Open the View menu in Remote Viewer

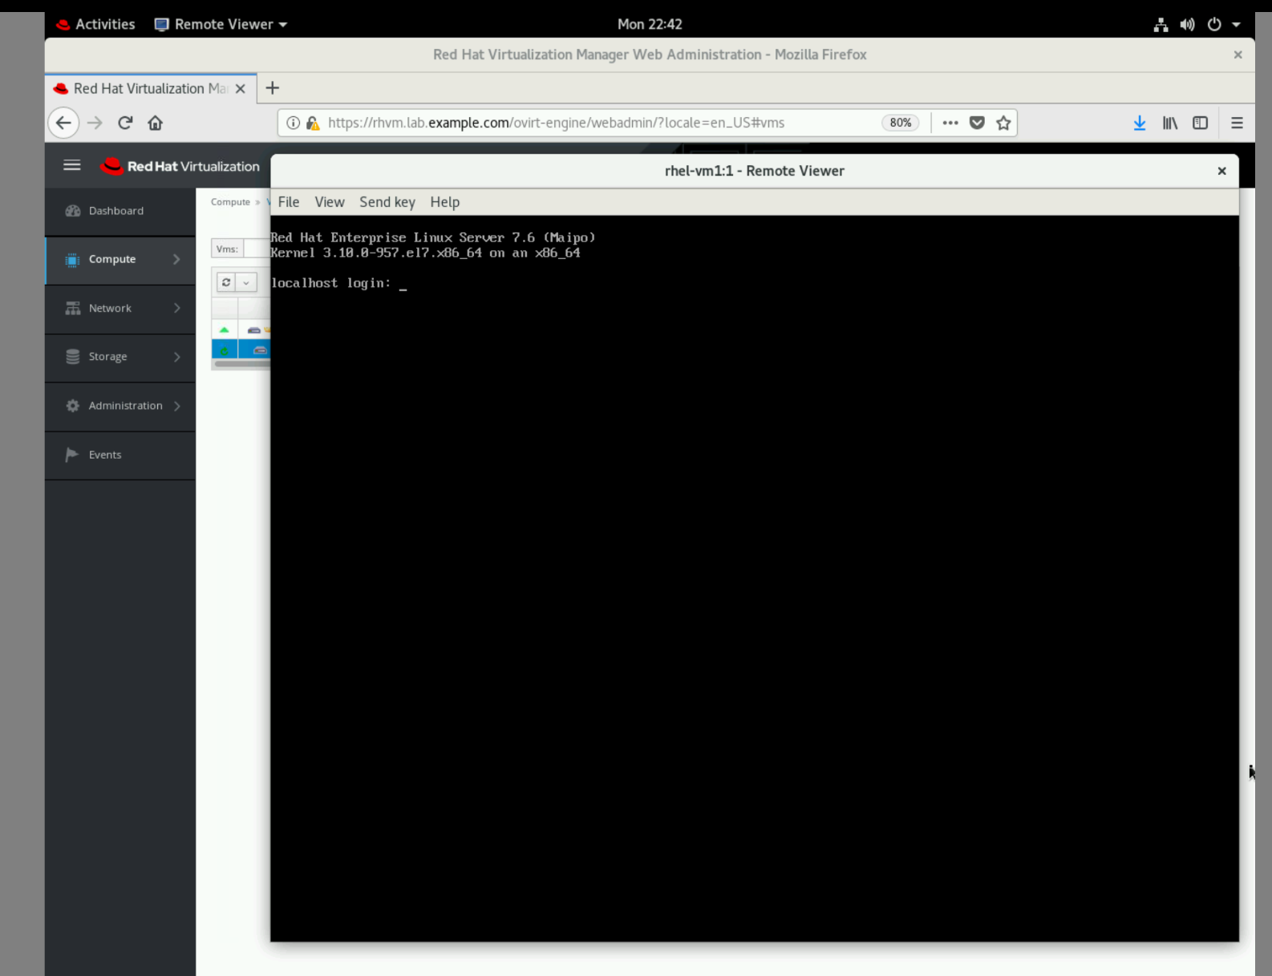point(330,202)
